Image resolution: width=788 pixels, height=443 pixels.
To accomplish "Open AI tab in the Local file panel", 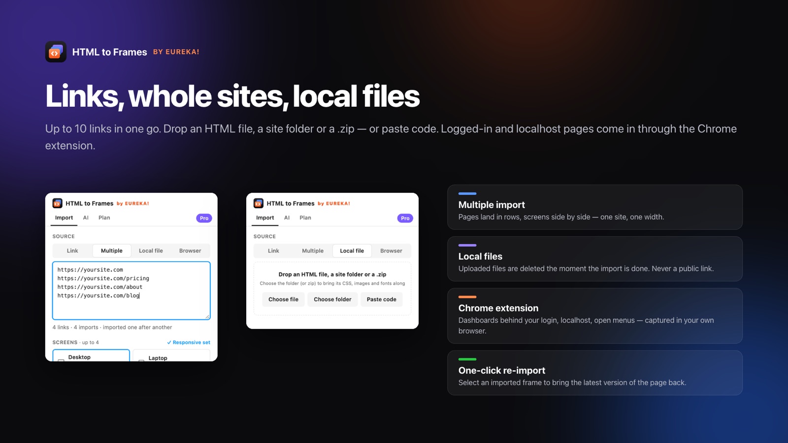I will 287,218.
